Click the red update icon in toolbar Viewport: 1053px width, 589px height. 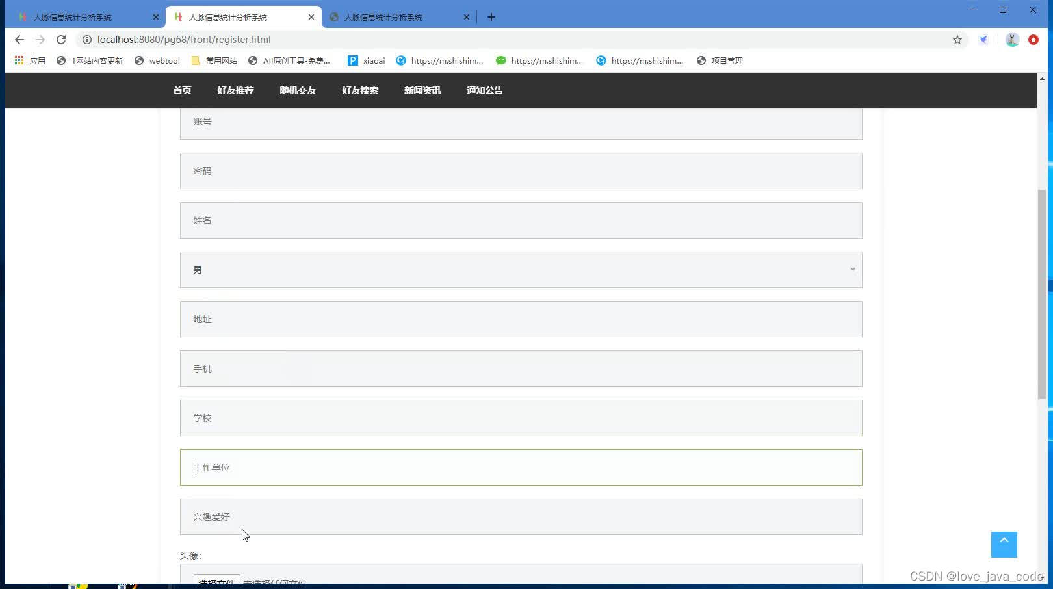(x=1033, y=40)
